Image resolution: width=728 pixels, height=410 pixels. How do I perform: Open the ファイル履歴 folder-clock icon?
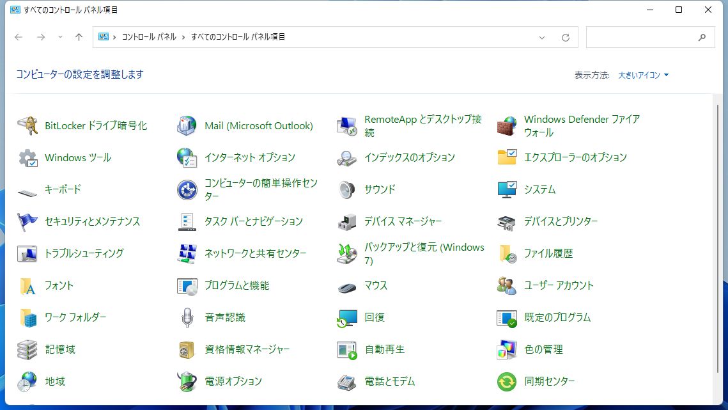pos(507,253)
